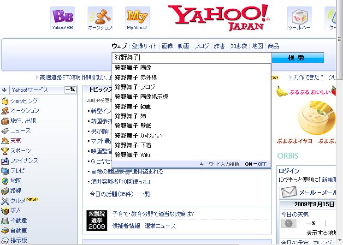Screen dimensions: 343x245
Task: Choose suggestion 狩野舞子 姉
Action: coord(191,116)
